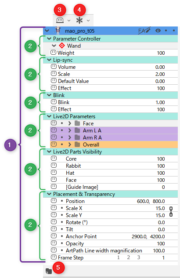The image size is (180, 278).
Task: Click the keyframe stopwatch icon in top toolbar
Action: tap(60, 20)
